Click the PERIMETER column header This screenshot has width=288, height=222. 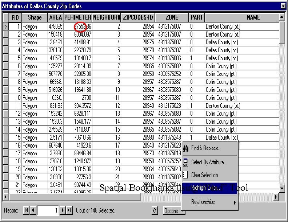tap(78, 17)
